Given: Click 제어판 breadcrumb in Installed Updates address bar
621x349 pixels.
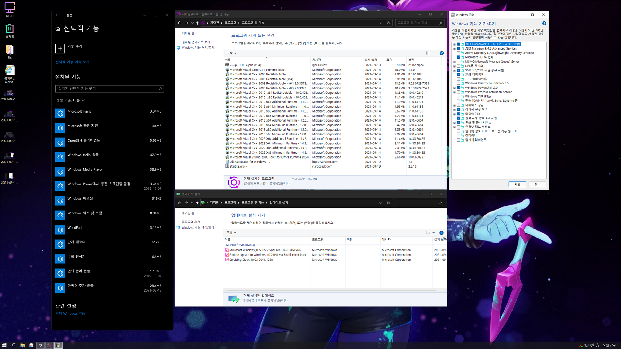Looking at the screenshot, I should (215, 203).
